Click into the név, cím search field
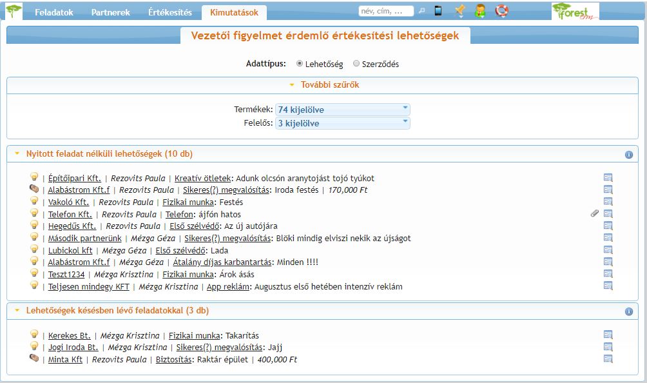This screenshot has height=383, width=647. (x=386, y=11)
